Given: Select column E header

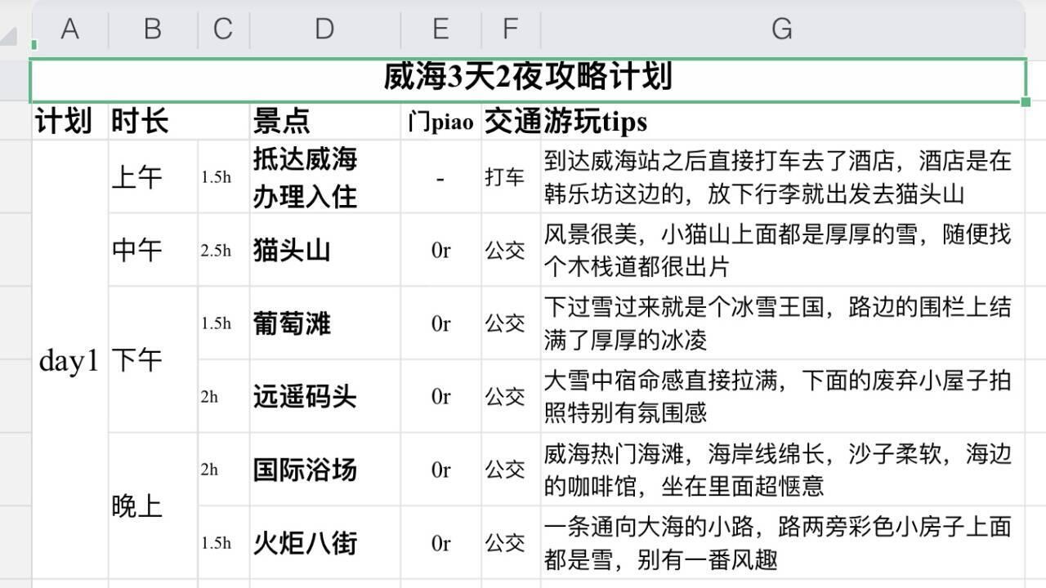Looking at the screenshot, I should pyautogui.click(x=441, y=29).
